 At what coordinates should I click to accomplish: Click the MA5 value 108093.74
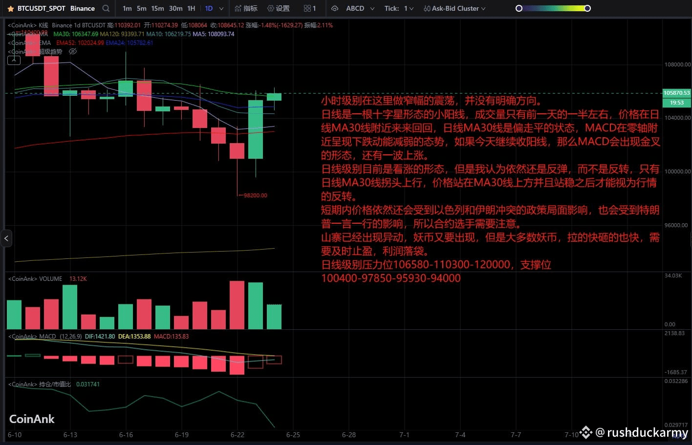(220, 34)
